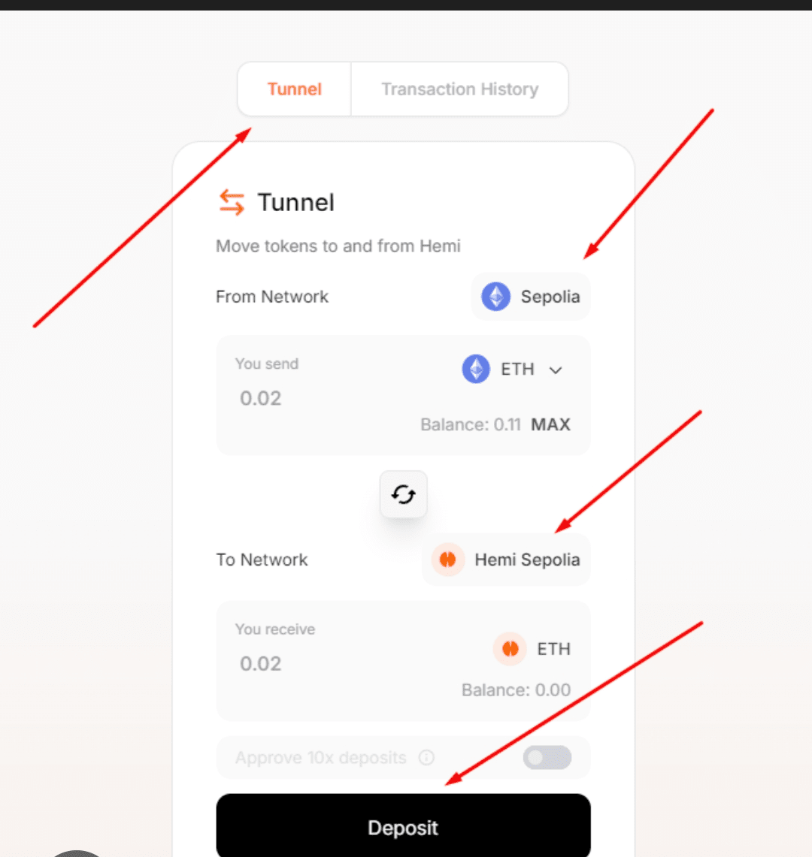Click MAX to send full balance
812x857 pixels.
coord(550,424)
